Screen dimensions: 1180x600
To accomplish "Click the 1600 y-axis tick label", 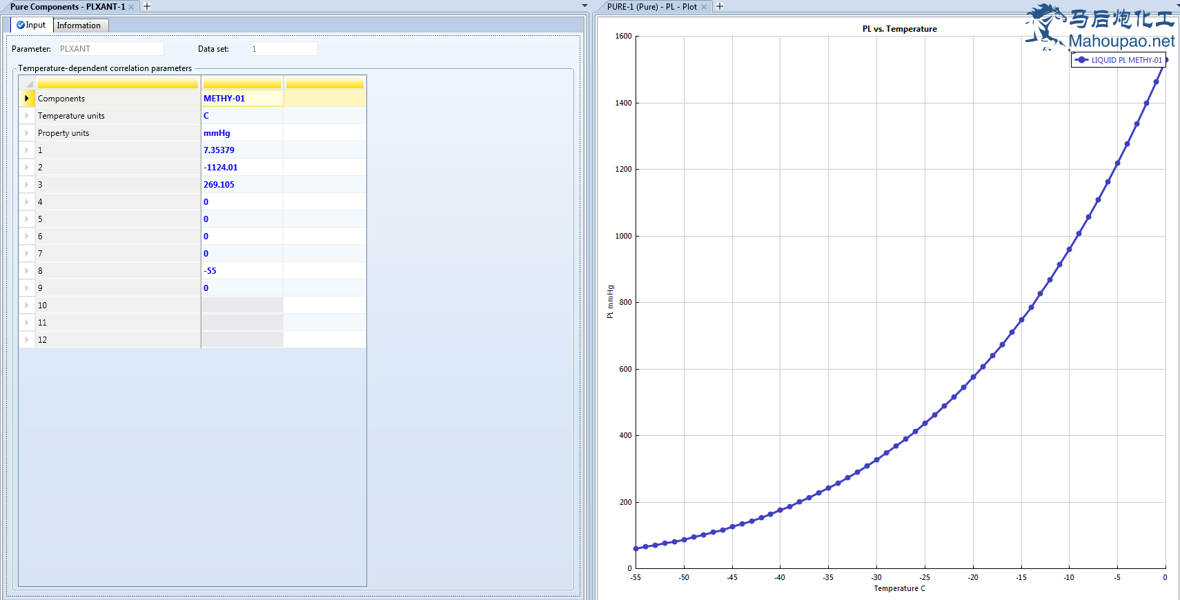I will 623,36.
